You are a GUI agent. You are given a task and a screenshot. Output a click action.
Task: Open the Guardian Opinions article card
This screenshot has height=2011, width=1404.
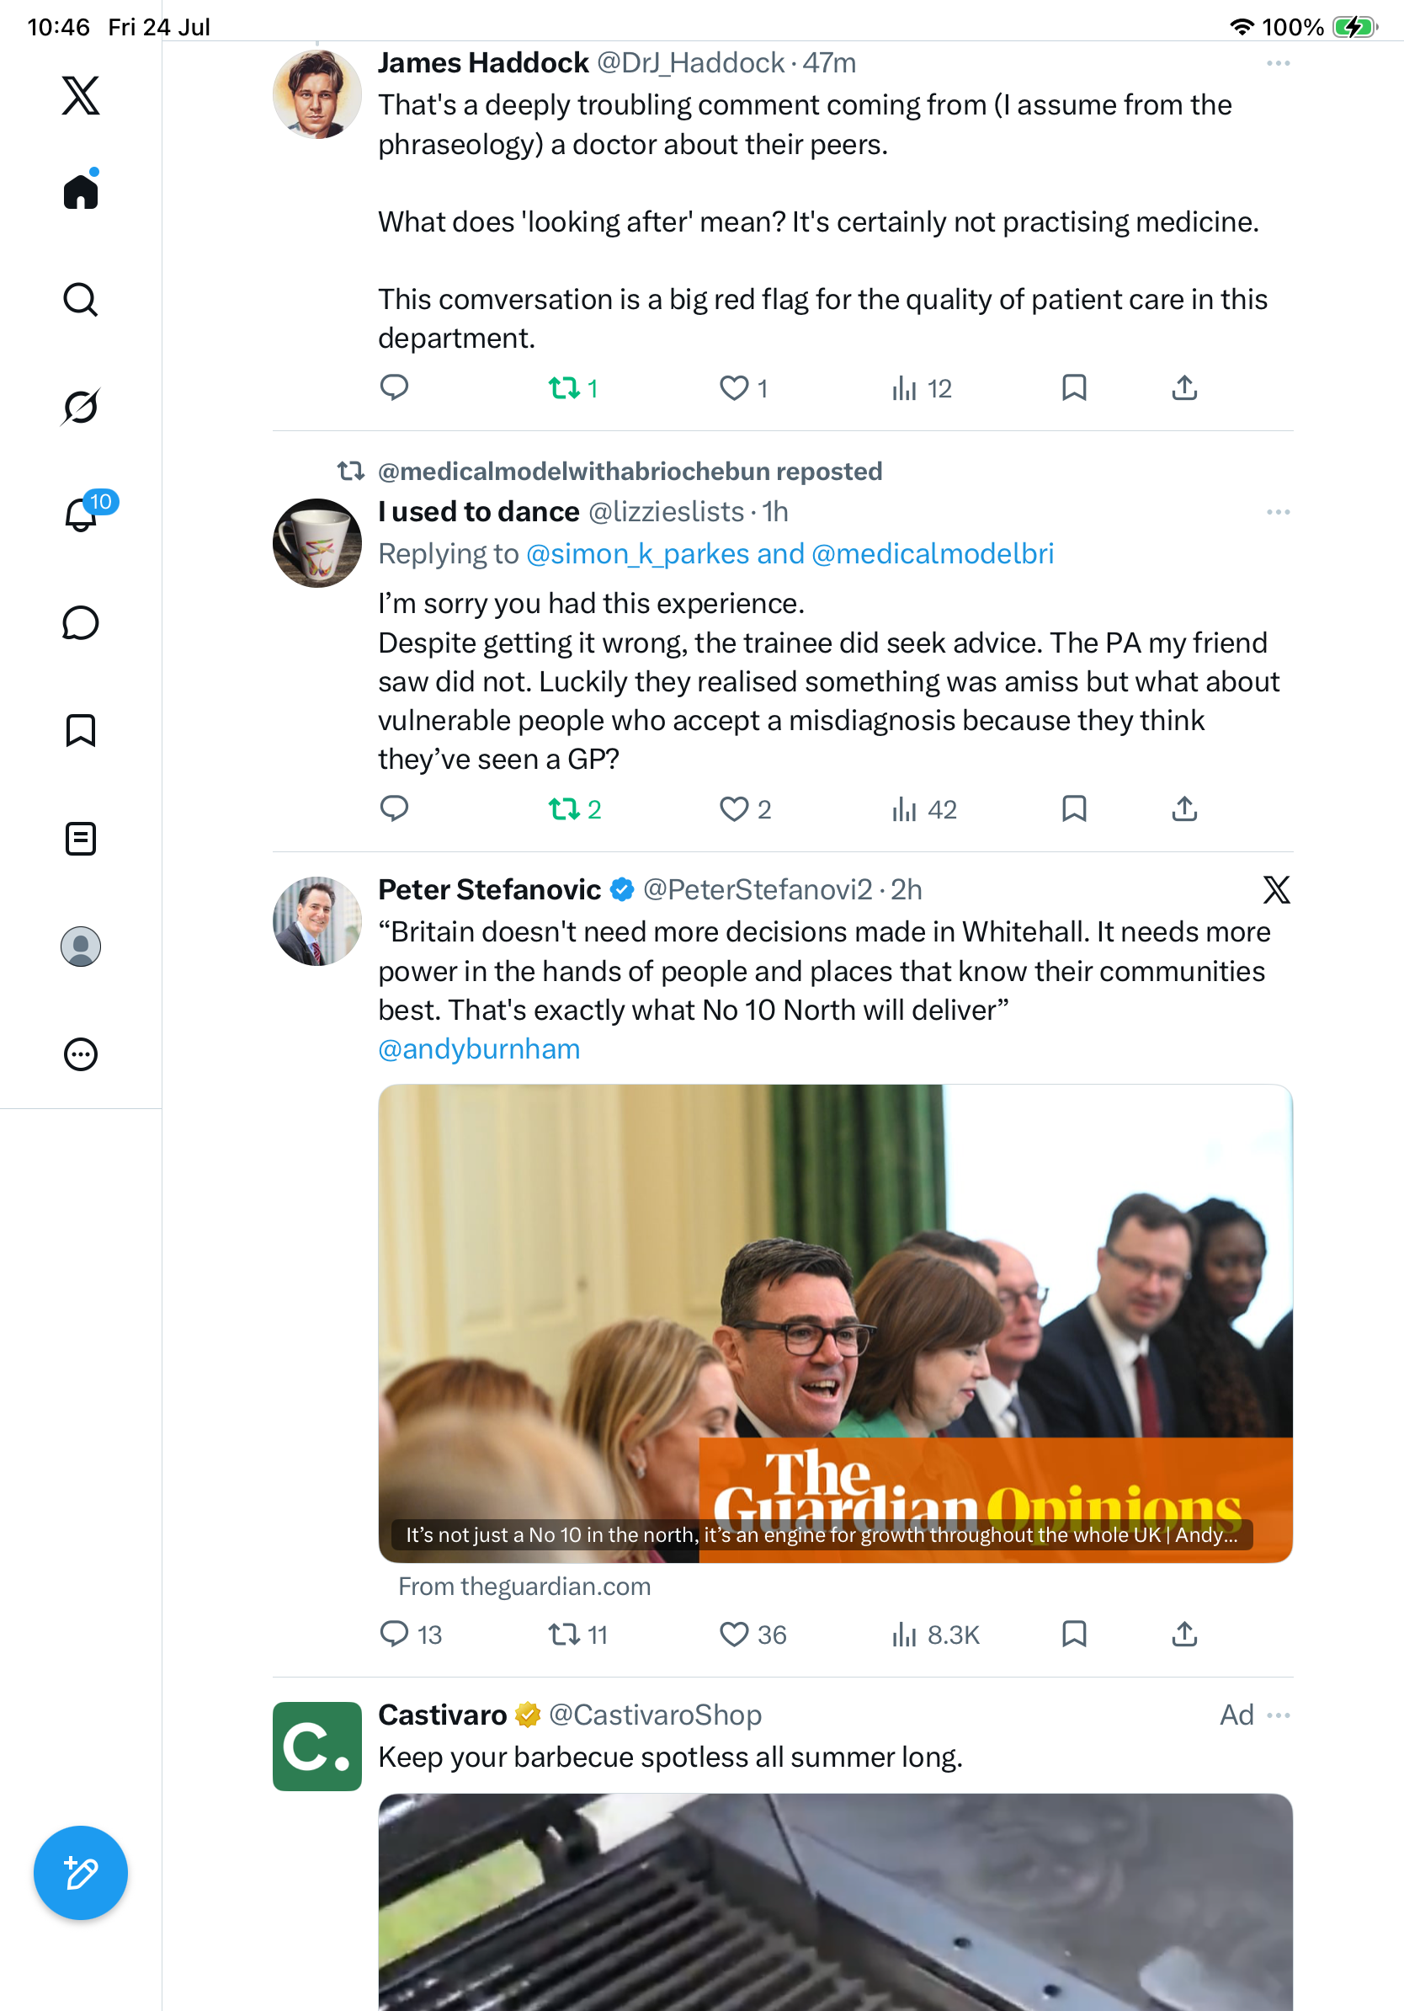835,1323
